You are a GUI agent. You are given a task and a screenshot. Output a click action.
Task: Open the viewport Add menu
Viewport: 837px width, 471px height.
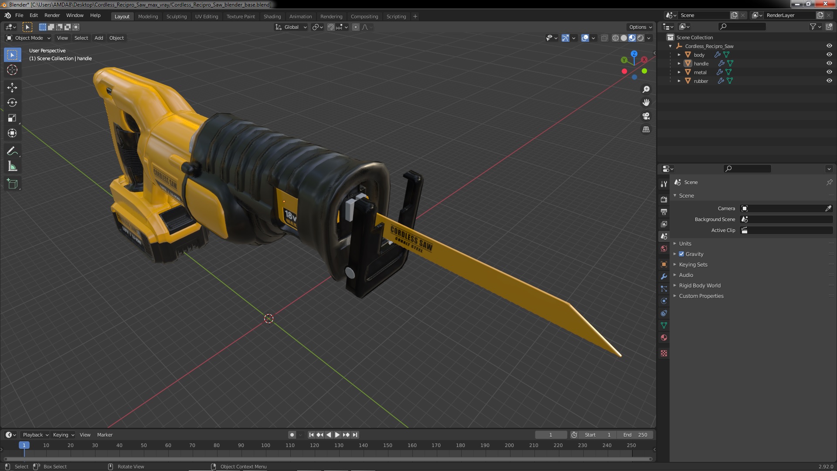[99, 38]
